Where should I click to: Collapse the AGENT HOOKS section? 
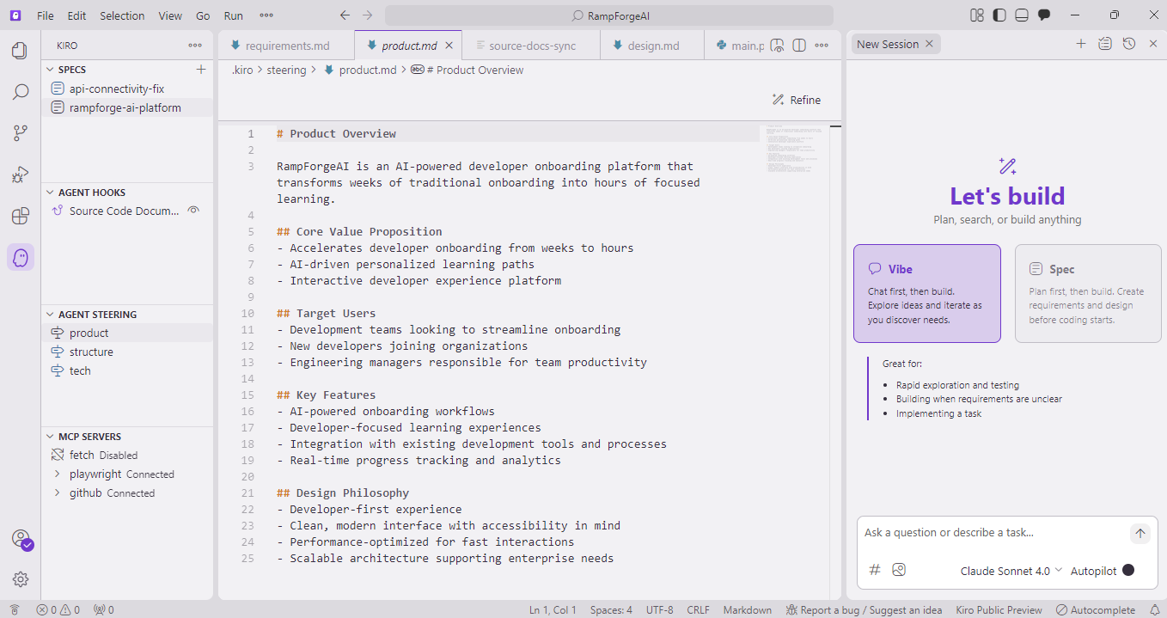[x=50, y=193]
